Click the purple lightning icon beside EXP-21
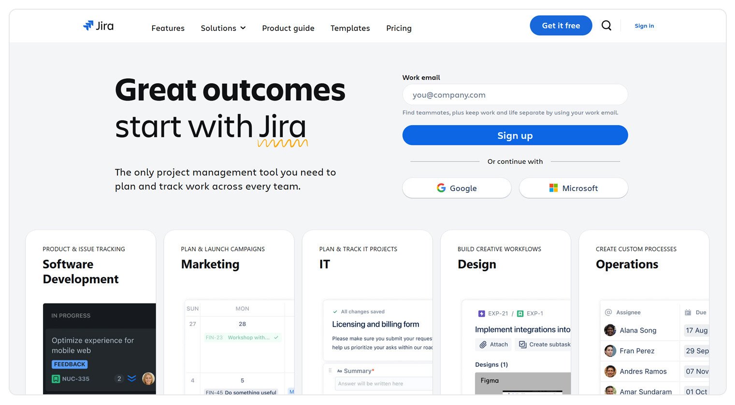Screen dimensions: 735x405 [x=481, y=314]
